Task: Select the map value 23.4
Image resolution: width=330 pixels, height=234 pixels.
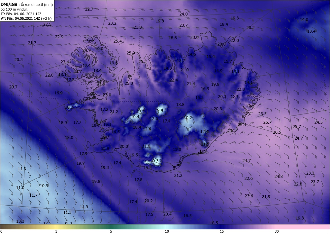Action: tap(65, 62)
